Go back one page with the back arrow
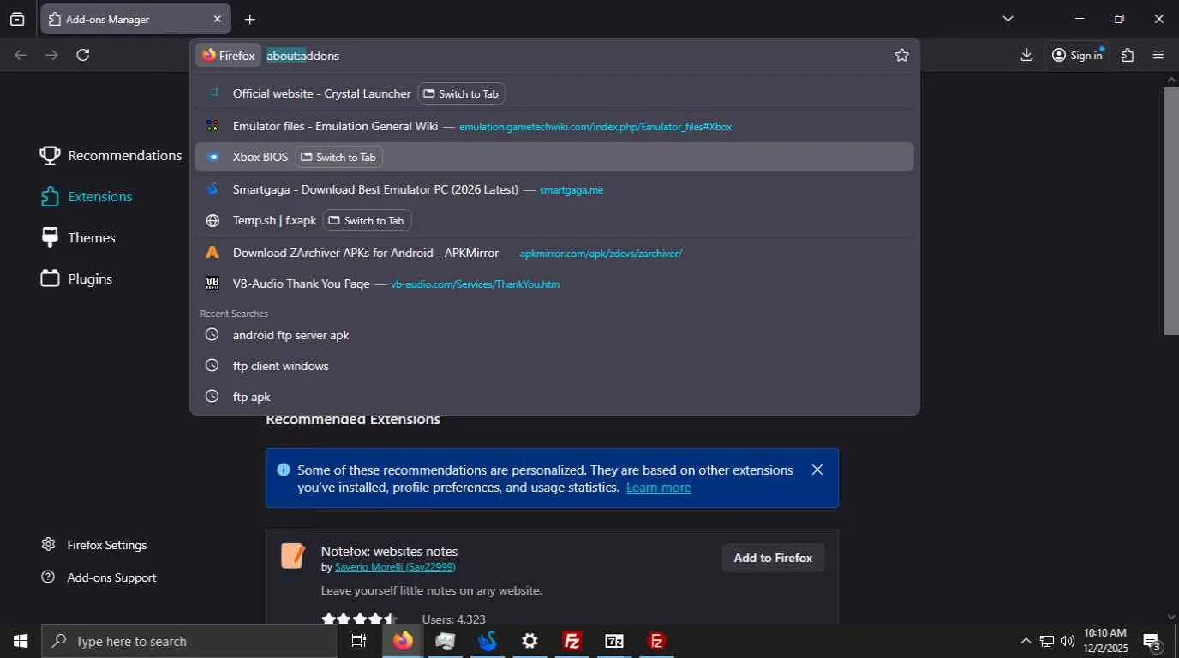The height and width of the screenshot is (658, 1179). [21, 55]
